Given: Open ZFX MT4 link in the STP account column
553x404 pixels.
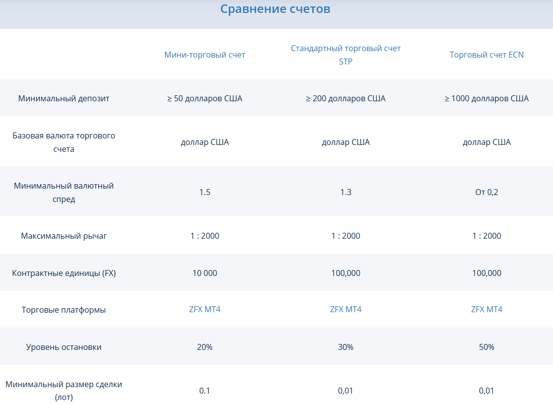Looking at the screenshot, I should coord(346,309).
